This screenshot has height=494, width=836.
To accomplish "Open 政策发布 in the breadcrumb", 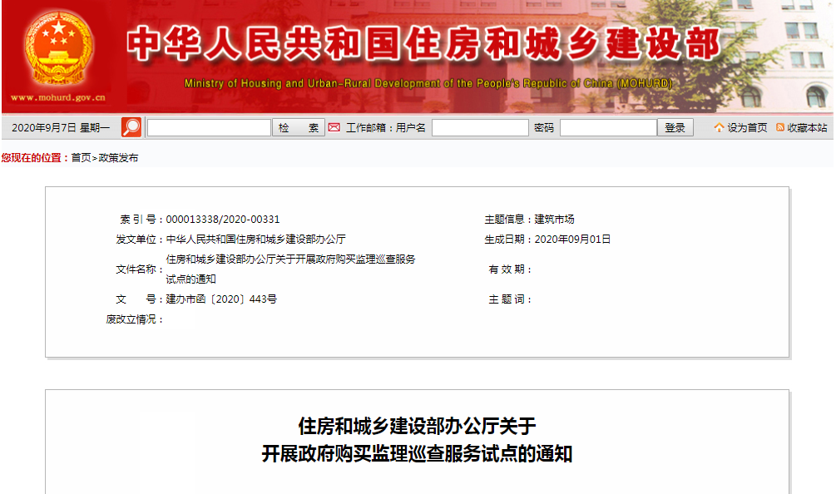I will [119, 157].
